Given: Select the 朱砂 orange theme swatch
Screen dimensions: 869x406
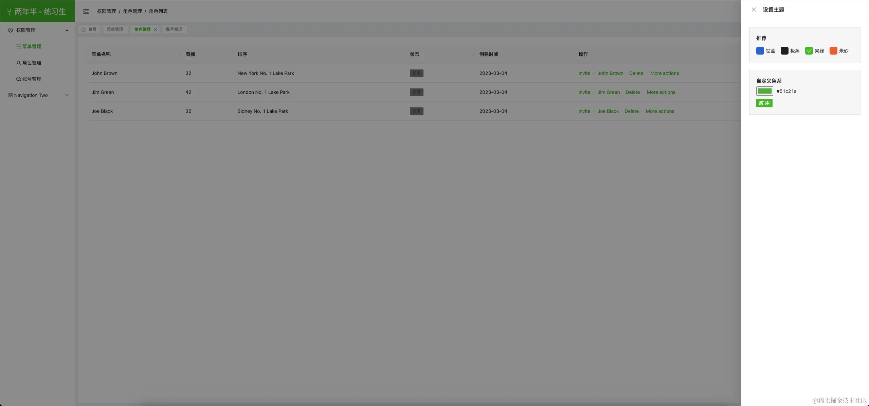Looking at the screenshot, I should 833,51.
